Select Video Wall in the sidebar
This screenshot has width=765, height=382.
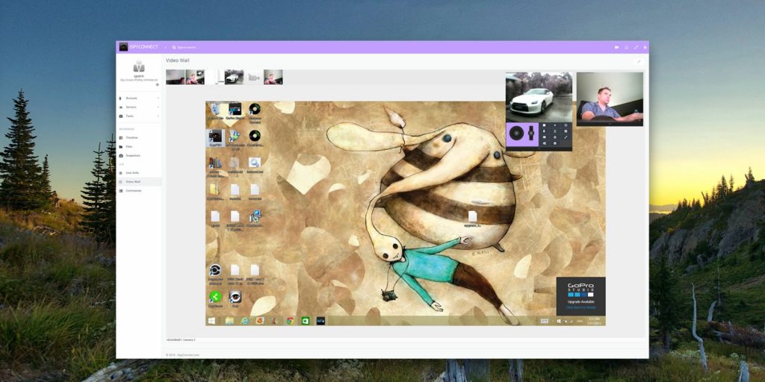tap(139, 181)
